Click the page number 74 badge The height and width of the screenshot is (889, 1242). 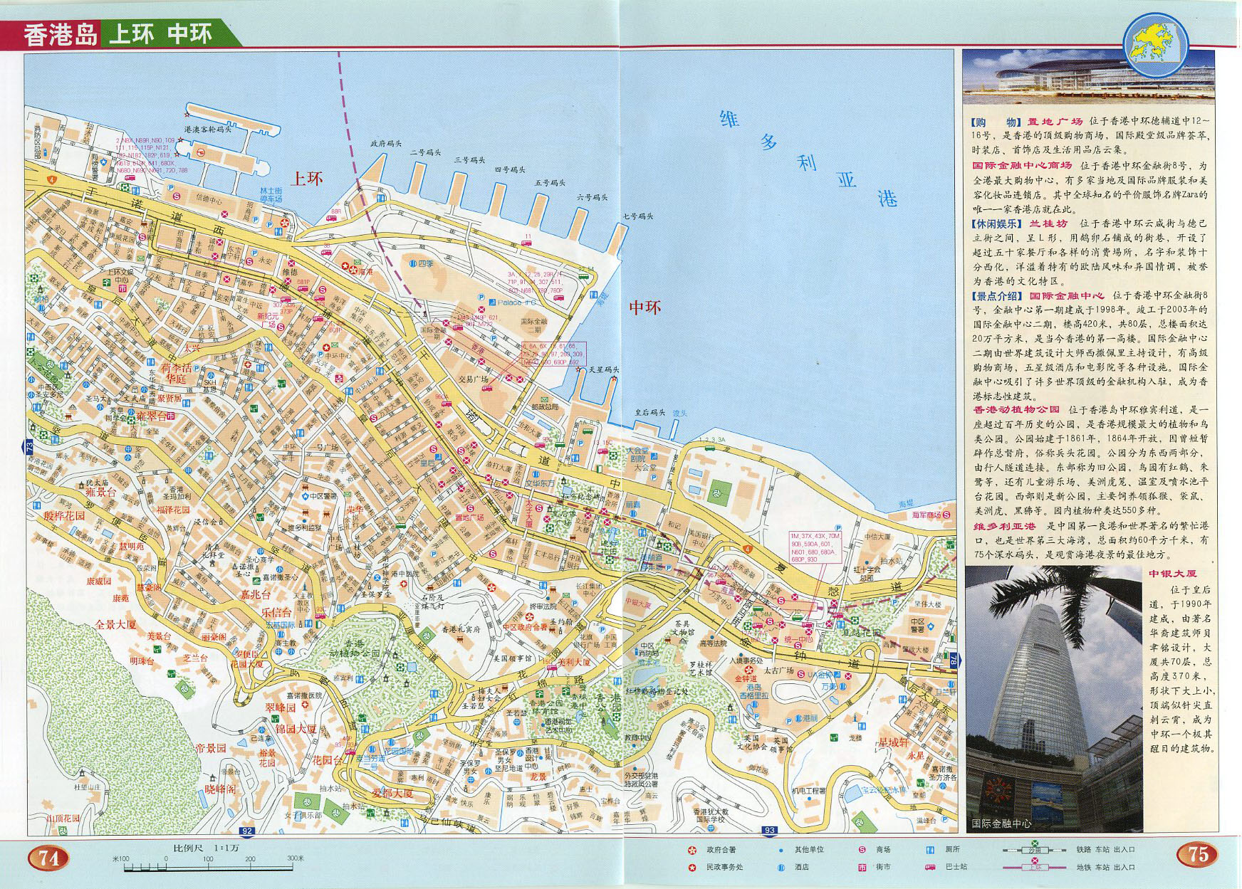[48, 858]
